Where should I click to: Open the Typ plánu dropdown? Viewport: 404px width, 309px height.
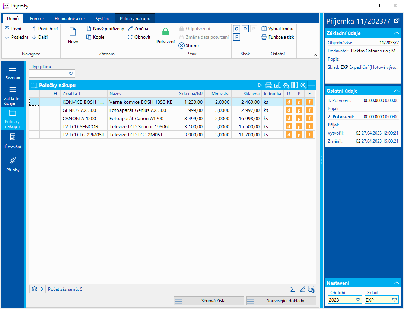click(x=71, y=73)
